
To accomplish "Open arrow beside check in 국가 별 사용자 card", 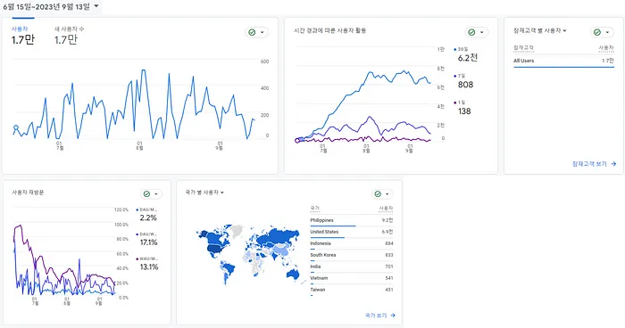I will [387, 193].
